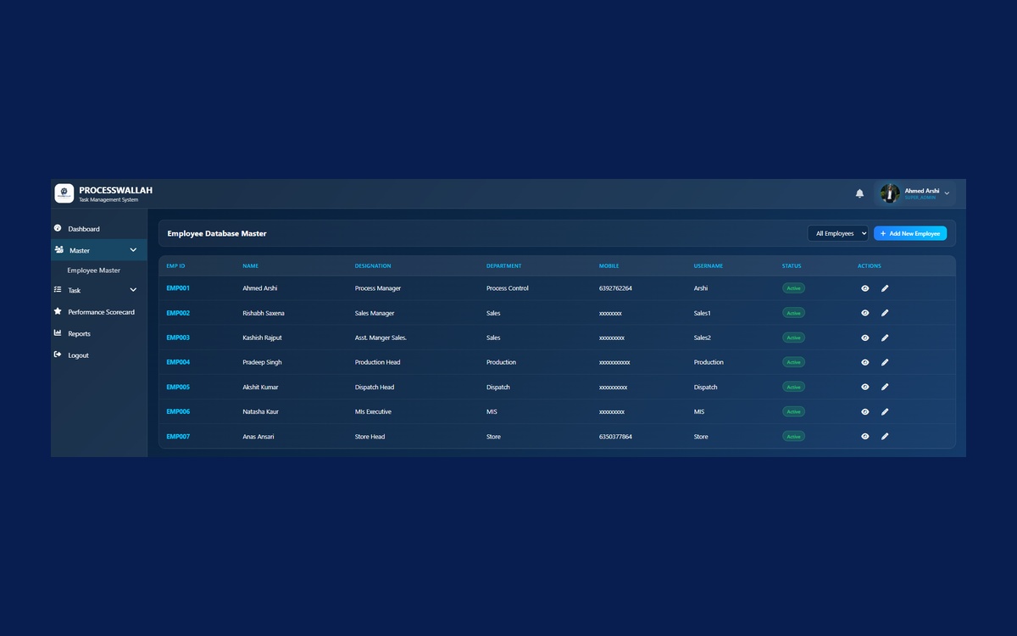Open the All Employees filter dropdown
Screen dimensions: 1017x636
point(838,233)
